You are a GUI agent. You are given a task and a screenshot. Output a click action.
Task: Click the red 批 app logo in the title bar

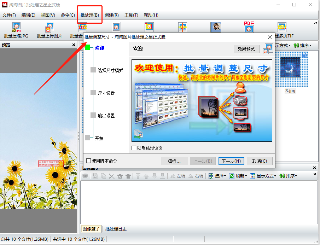(x=5, y=5)
